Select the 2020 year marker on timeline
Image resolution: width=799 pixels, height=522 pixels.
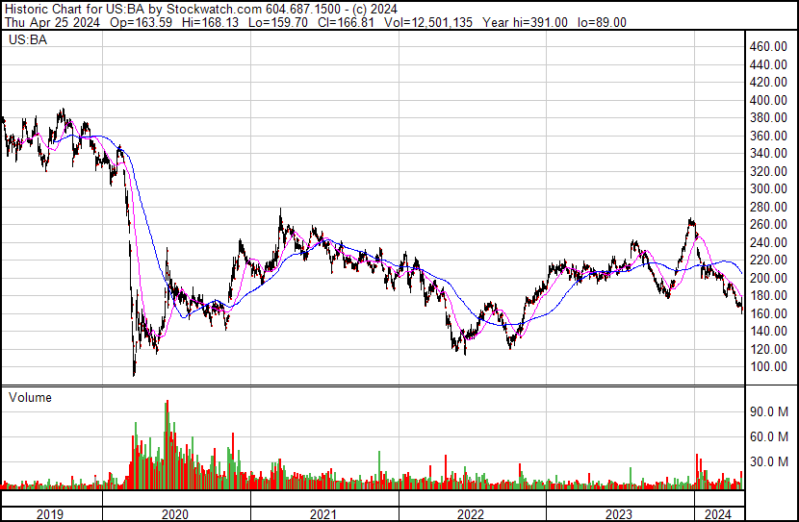point(176,513)
